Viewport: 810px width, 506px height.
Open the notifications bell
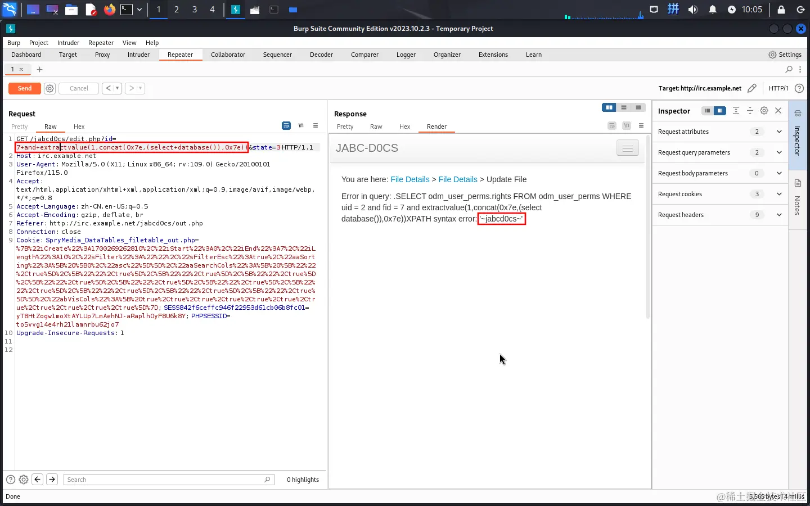pos(713,10)
